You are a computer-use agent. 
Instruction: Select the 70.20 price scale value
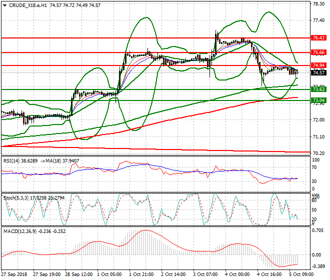(x=318, y=153)
